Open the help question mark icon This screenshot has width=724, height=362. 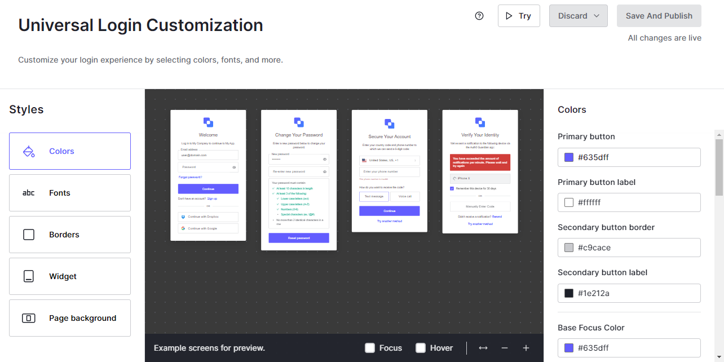(x=479, y=16)
